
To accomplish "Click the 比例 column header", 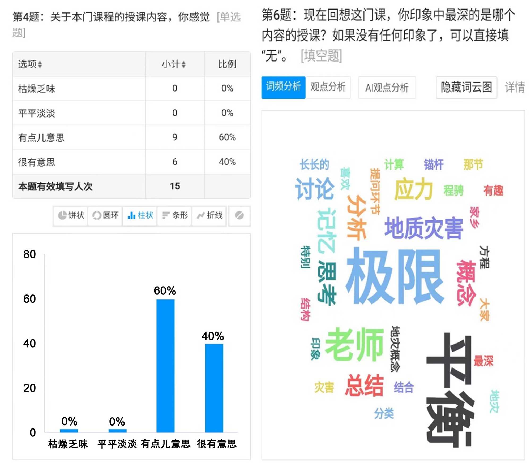I will (227, 64).
